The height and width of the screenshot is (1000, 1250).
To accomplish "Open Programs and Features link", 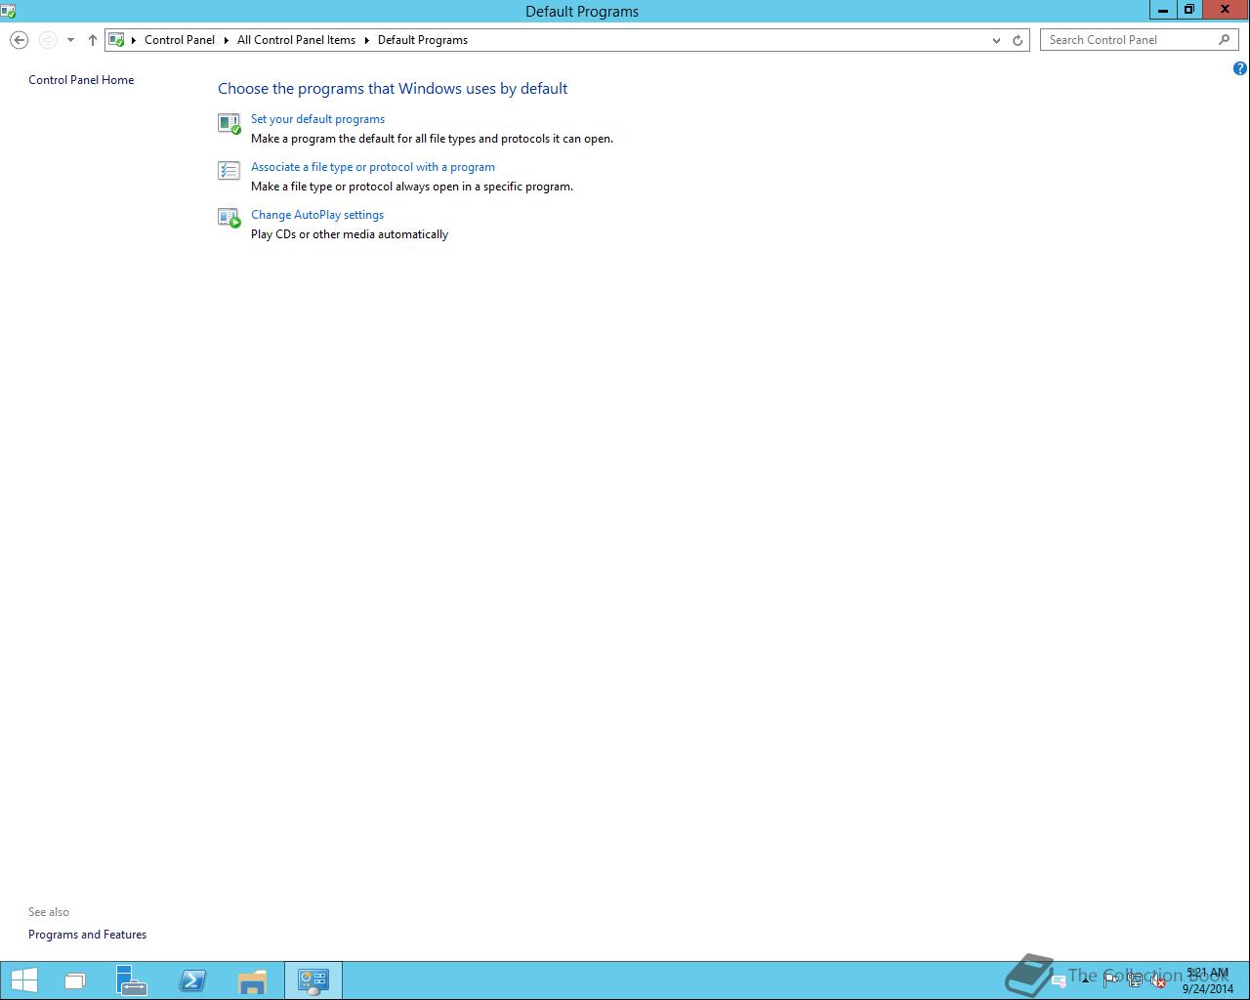I will point(87,935).
